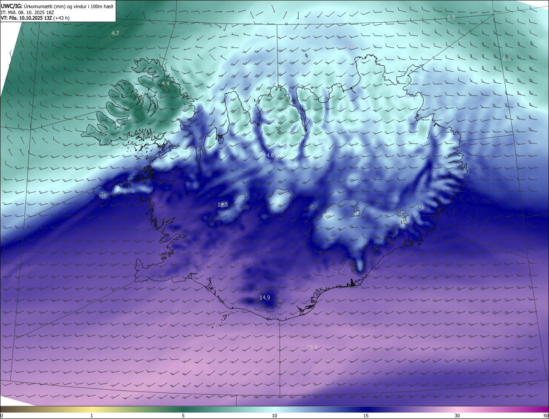Viewport: 549px width, 419px height.
Task: Click the 30 tick on the color scale
Action: pos(457,416)
